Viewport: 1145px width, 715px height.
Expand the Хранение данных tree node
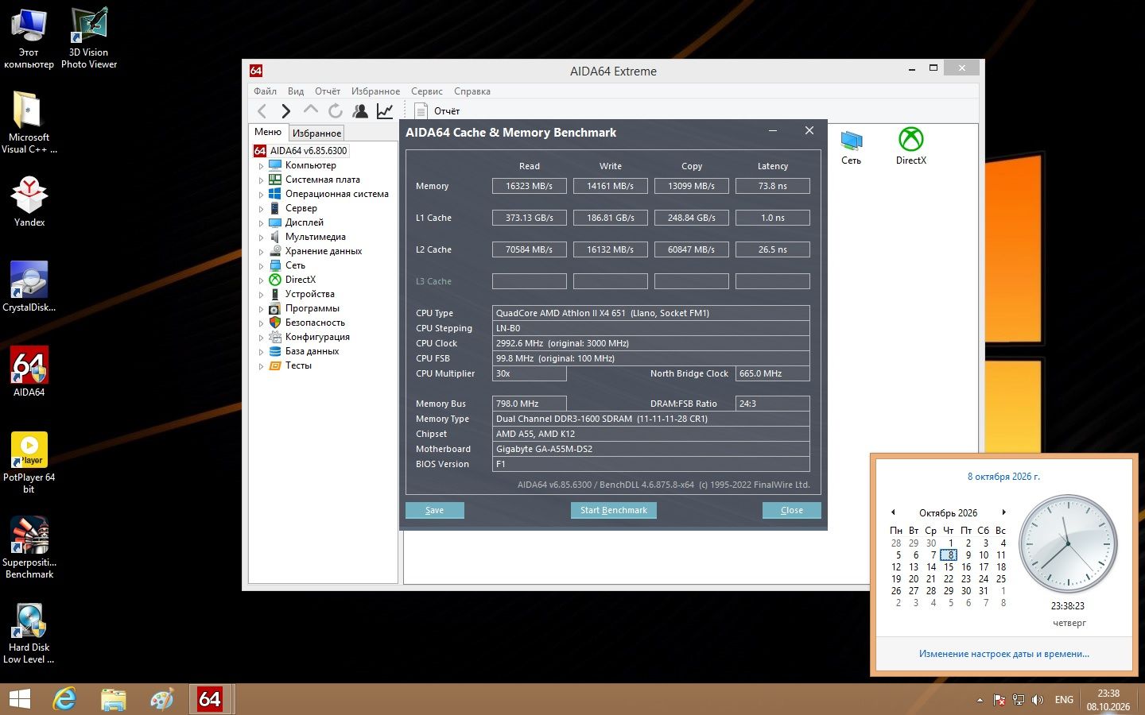[x=261, y=252]
